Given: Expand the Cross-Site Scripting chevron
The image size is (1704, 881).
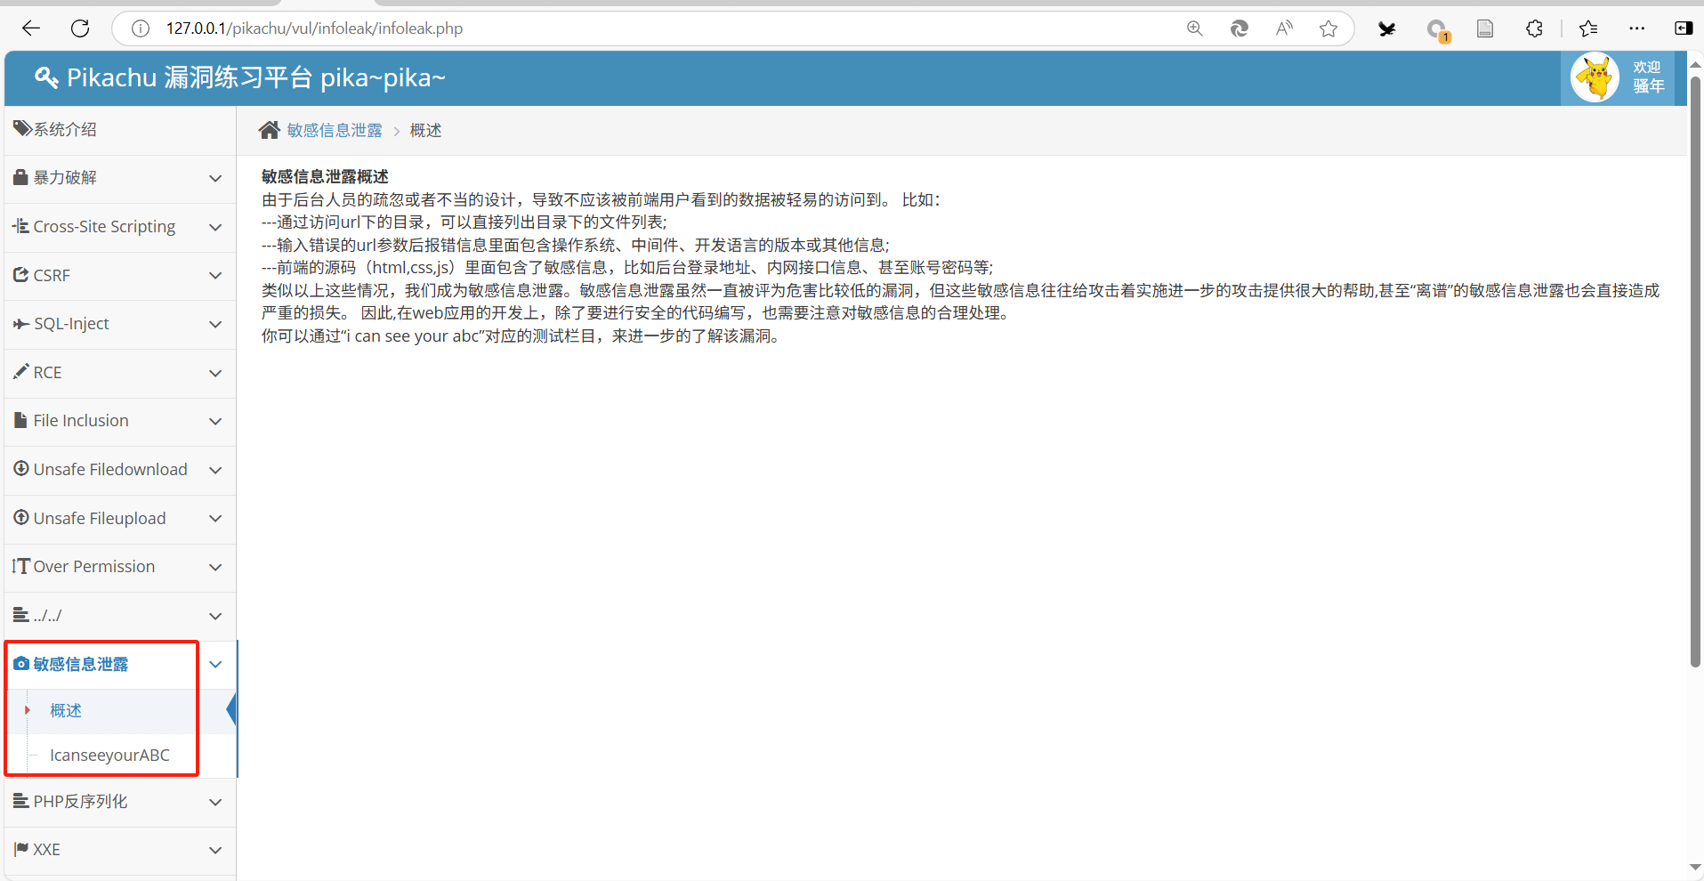Looking at the screenshot, I should [x=215, y=227].
